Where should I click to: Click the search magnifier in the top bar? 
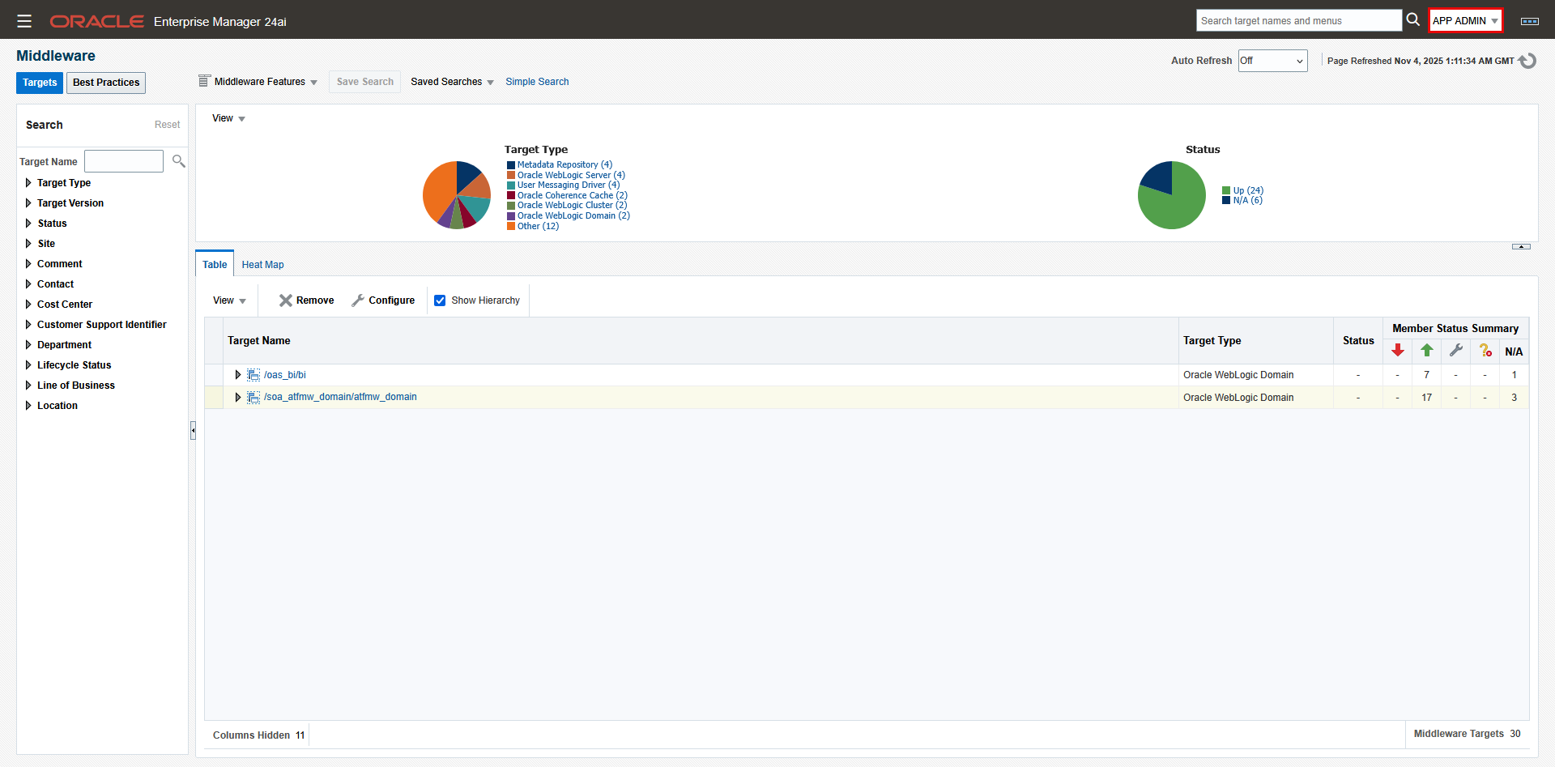(1412, 19)
